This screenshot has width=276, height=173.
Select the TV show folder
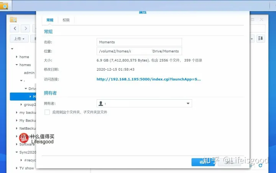pyautogui.click(x=26, y=168)
